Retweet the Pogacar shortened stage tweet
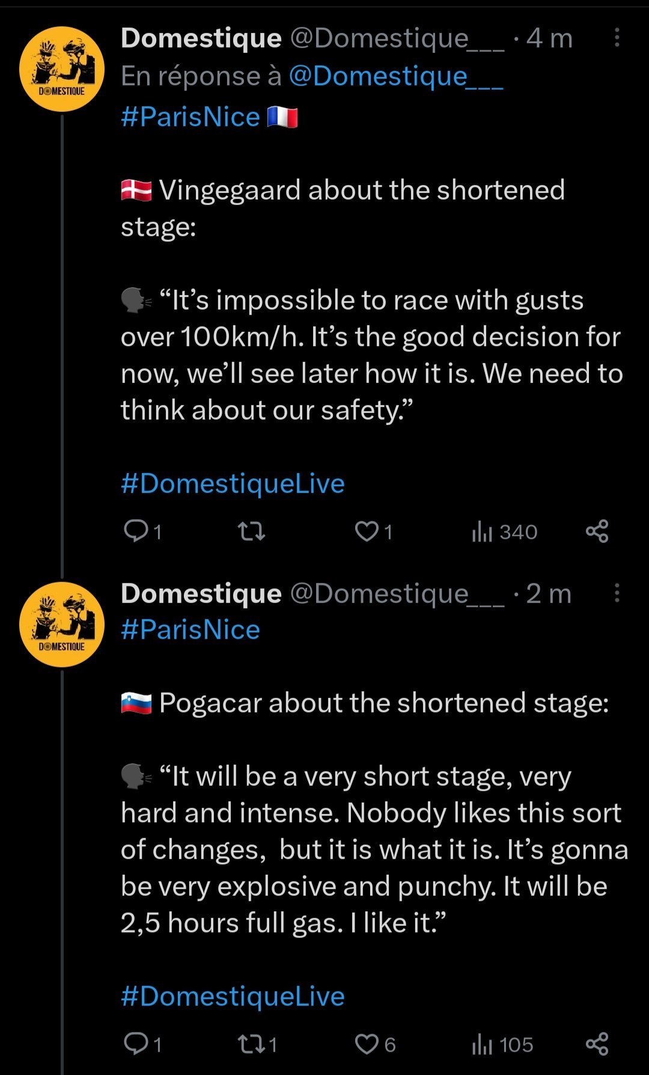Image resolution: width=649 pixels, height=1075 pixels. pyautogui.click(x=258, y=1044)
